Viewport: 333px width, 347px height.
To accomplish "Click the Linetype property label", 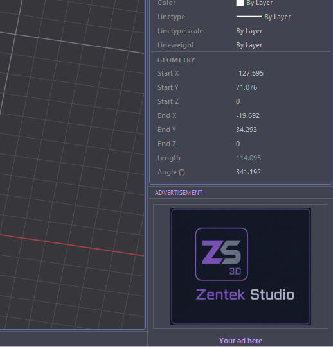I will 171,17.
